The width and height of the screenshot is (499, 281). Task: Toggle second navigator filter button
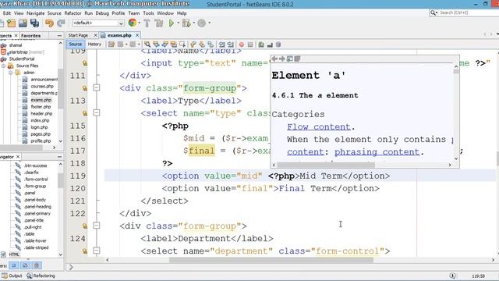25,265
